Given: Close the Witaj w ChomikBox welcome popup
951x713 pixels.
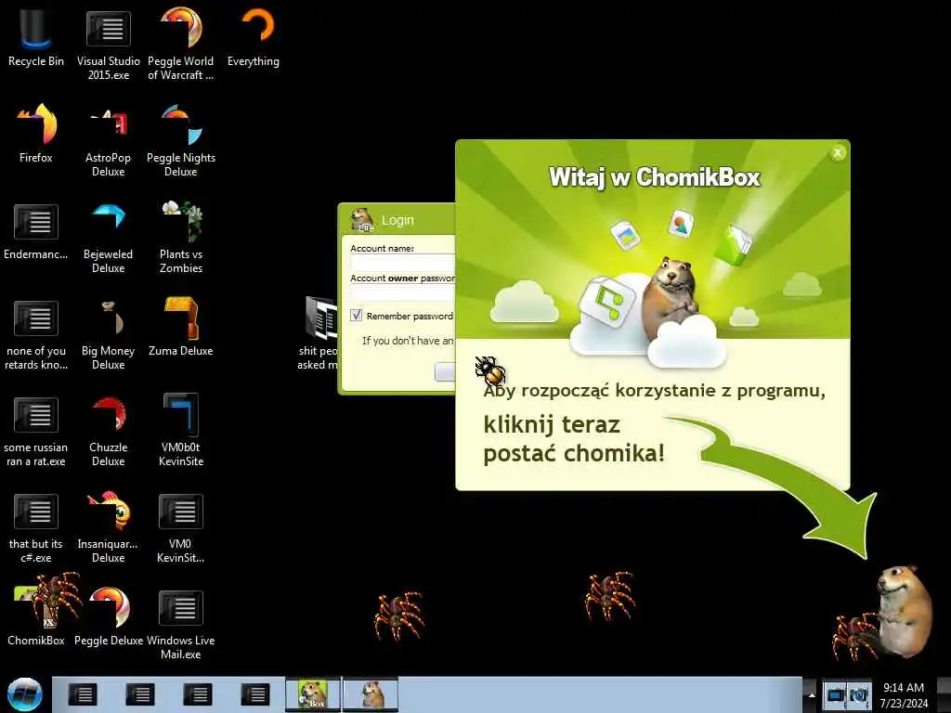Looking at the screenshot, I should click(x=838, y=153).
